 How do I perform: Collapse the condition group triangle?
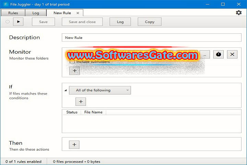tap(66, 90)
